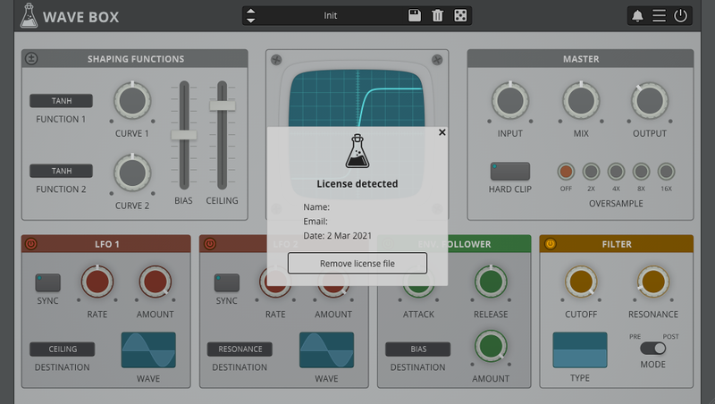Open the hamburger main menu
The height and width of the screenshot is (404, 715).
tap(659, 16)
